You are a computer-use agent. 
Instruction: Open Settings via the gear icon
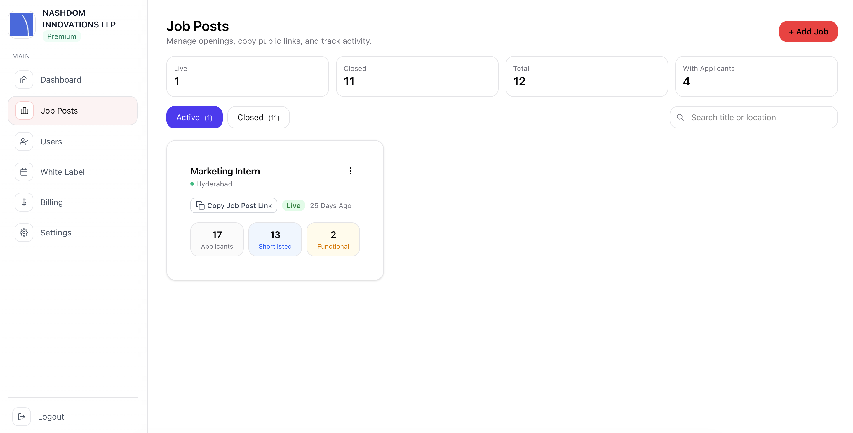coord(24,232)
